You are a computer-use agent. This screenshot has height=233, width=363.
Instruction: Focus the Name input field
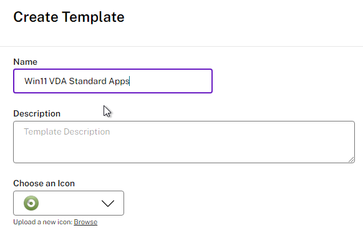pyautogui.click(x=113, y=81)
